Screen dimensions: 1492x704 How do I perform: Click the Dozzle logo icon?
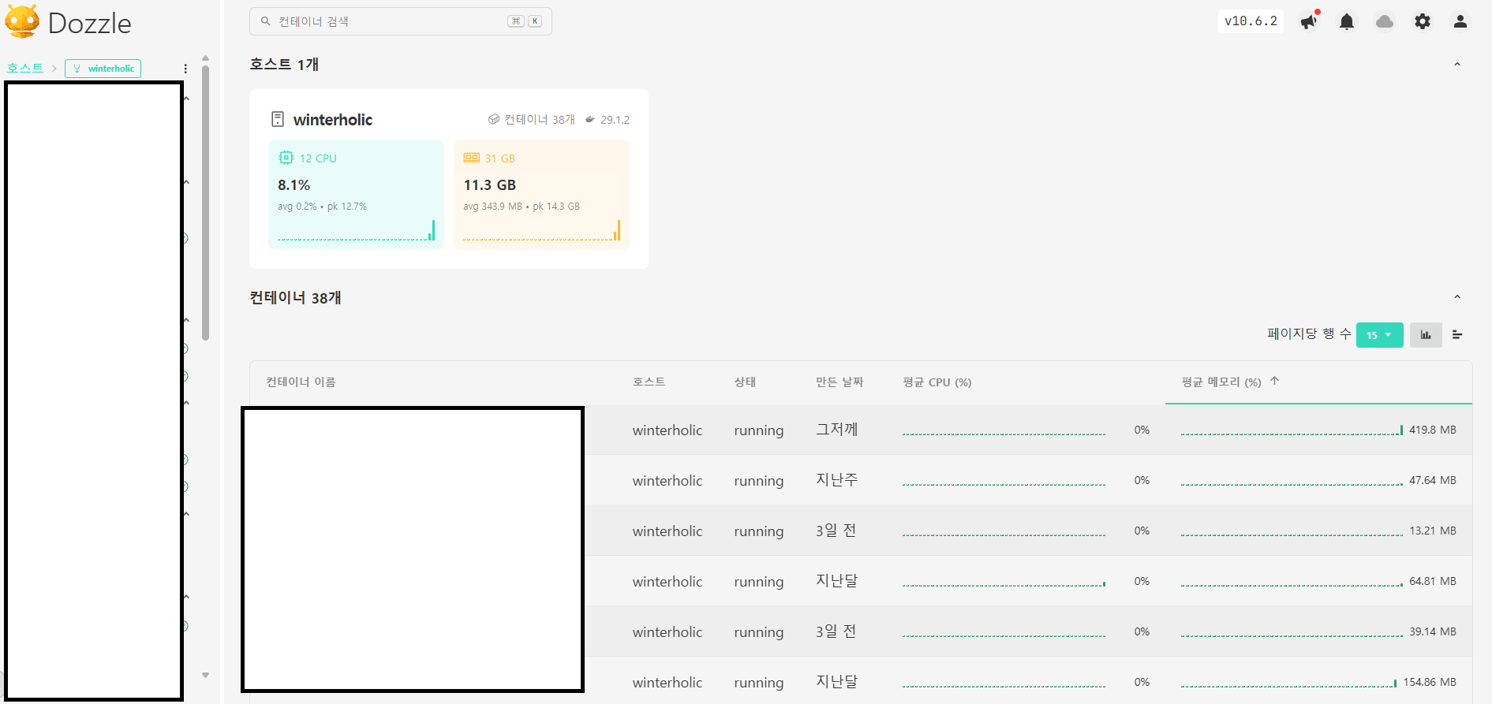point(22,21)
